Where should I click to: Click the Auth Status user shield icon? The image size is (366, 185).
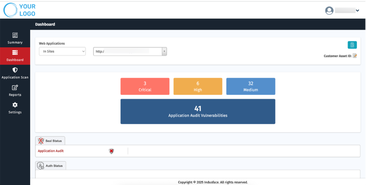(x=41, y=165)
